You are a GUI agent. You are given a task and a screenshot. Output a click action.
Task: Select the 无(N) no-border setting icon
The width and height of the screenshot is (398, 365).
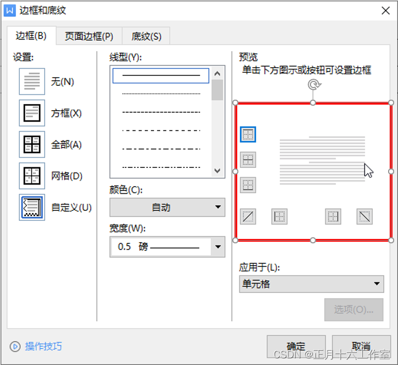pyautogui.click(x=32, y=81)
